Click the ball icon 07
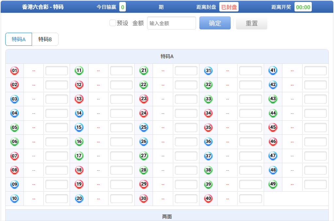 tap(14, 156)
